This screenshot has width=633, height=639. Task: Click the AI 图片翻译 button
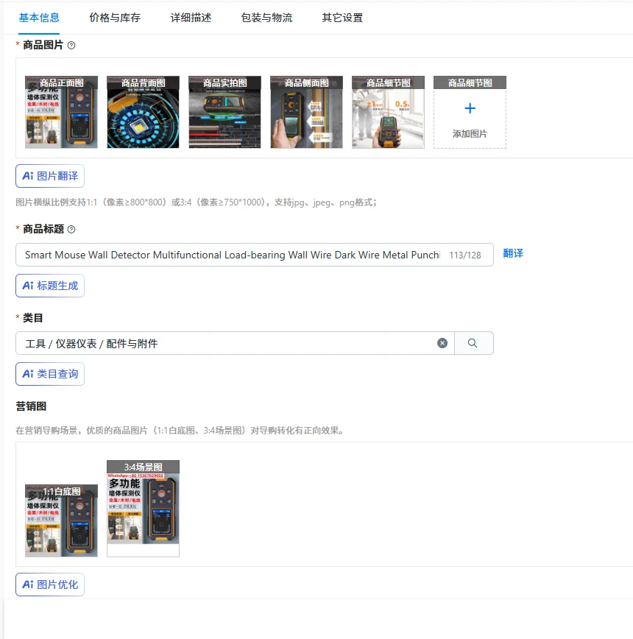[50, 176]
